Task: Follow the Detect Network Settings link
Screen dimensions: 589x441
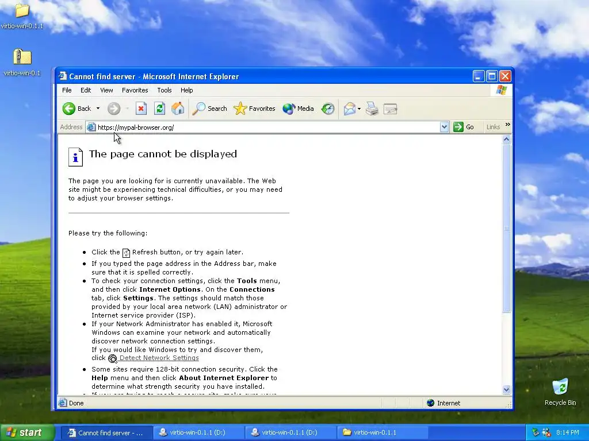Action: (x=159, y=358)
